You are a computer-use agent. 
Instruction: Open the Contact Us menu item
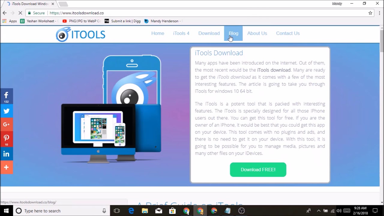tap(288, 33)
